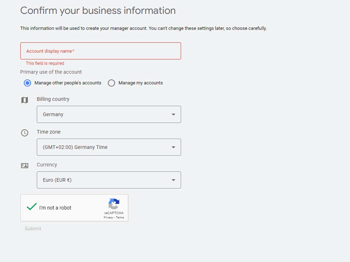This screenshot has height=262, width=350.
Task: Click the map icon beside Billing country
Action: pyautogui.click(x=25, y=100)
